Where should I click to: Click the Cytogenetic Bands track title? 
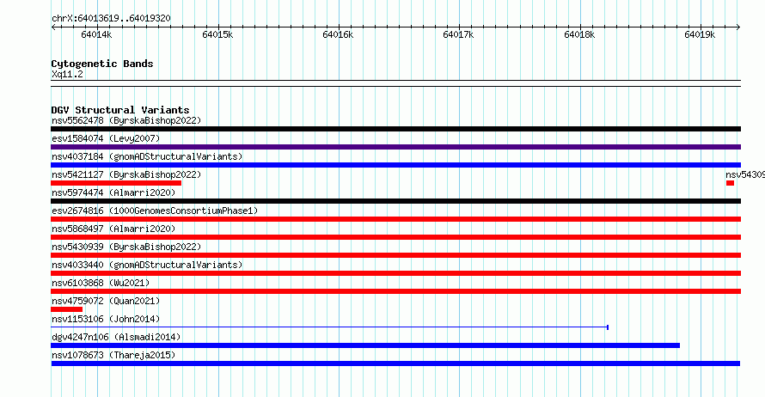pyautogui.click(x=102, y=64)
